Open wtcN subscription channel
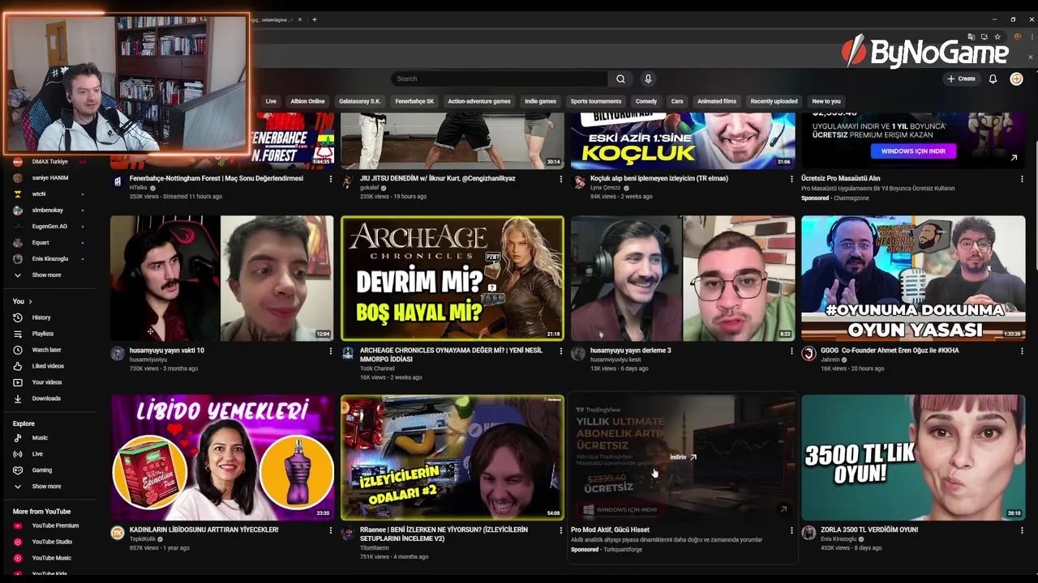 tap(38, 194)
